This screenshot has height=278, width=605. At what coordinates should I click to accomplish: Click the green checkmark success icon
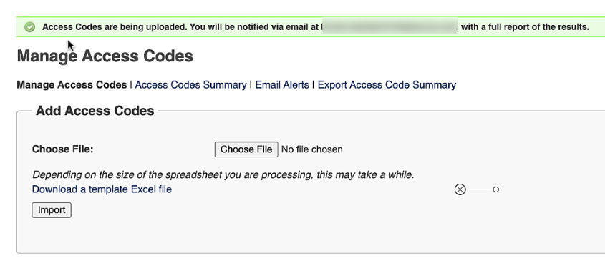click(x=29, y=27)
